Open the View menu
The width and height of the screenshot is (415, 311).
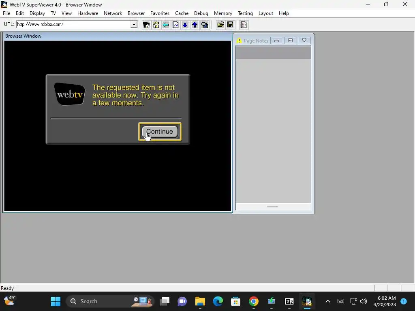tap(66, 13)
